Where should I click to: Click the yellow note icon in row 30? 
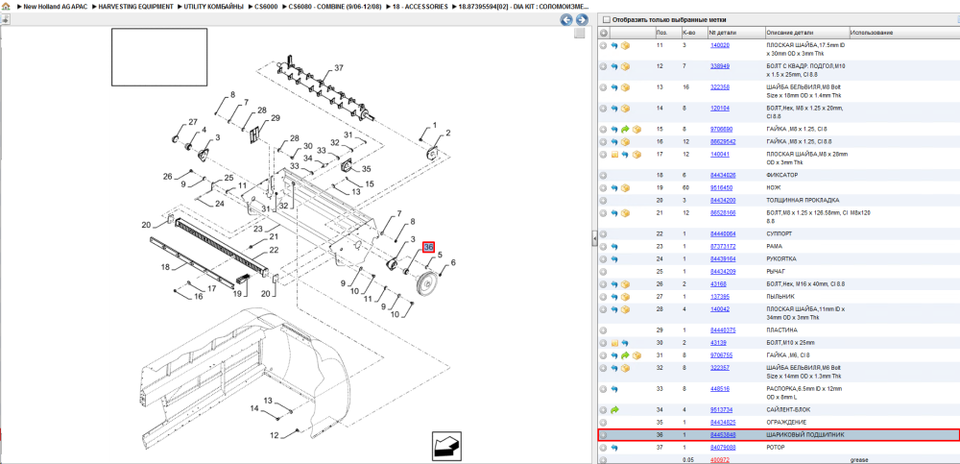pyautogui.click(x=614, y=343)
